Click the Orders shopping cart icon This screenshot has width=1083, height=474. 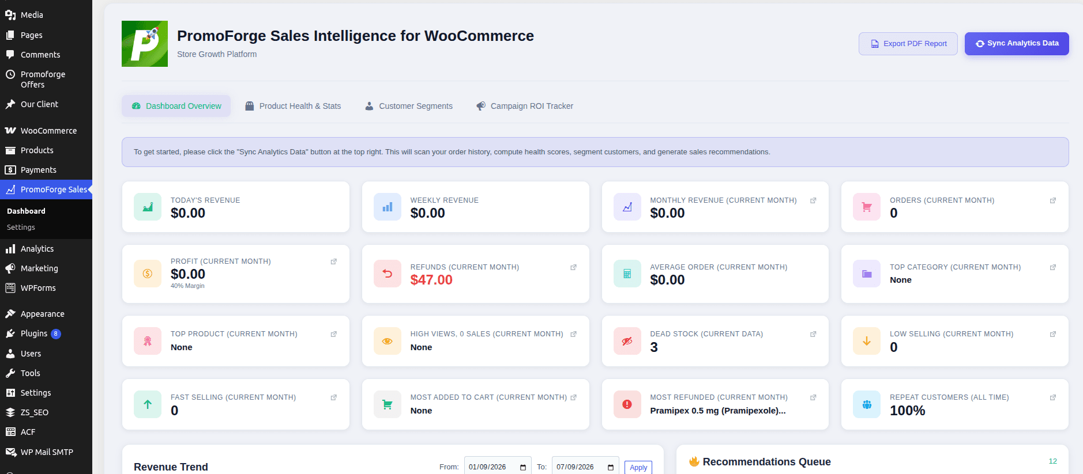(x=867, y=207)
